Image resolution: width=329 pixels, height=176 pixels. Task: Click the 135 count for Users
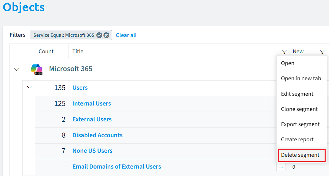[60, 88]
